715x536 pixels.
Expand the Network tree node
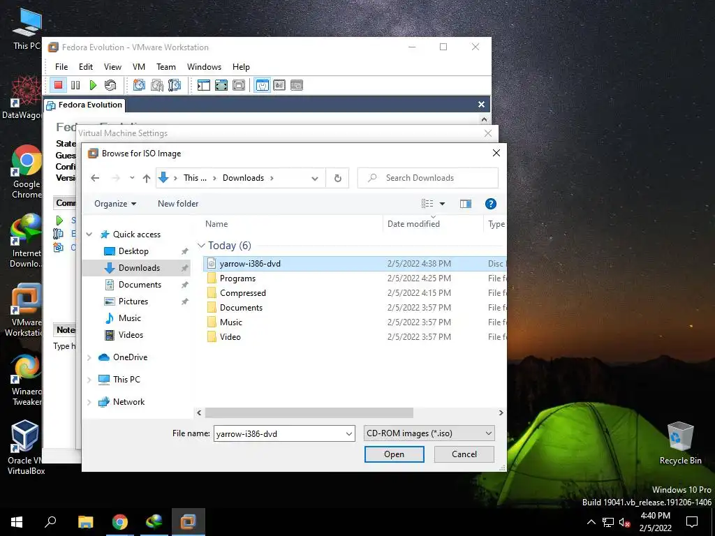[x=89, y=402]
